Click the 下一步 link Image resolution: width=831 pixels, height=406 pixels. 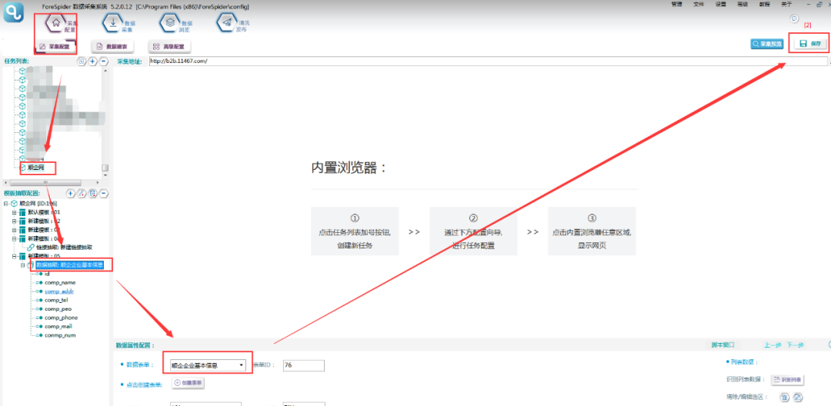coord(795,345)
